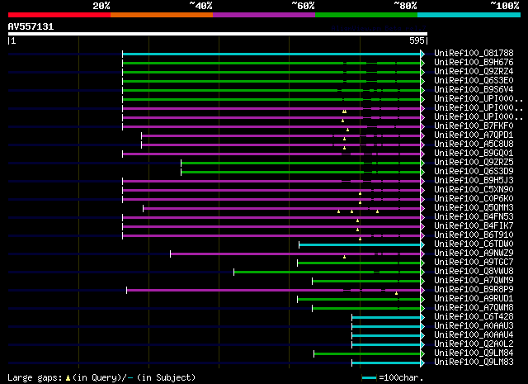This screenshot has height=384, width=528.
Task: Open the UniRef100_B4FIK7 hit label
Action: click(474, 226)
